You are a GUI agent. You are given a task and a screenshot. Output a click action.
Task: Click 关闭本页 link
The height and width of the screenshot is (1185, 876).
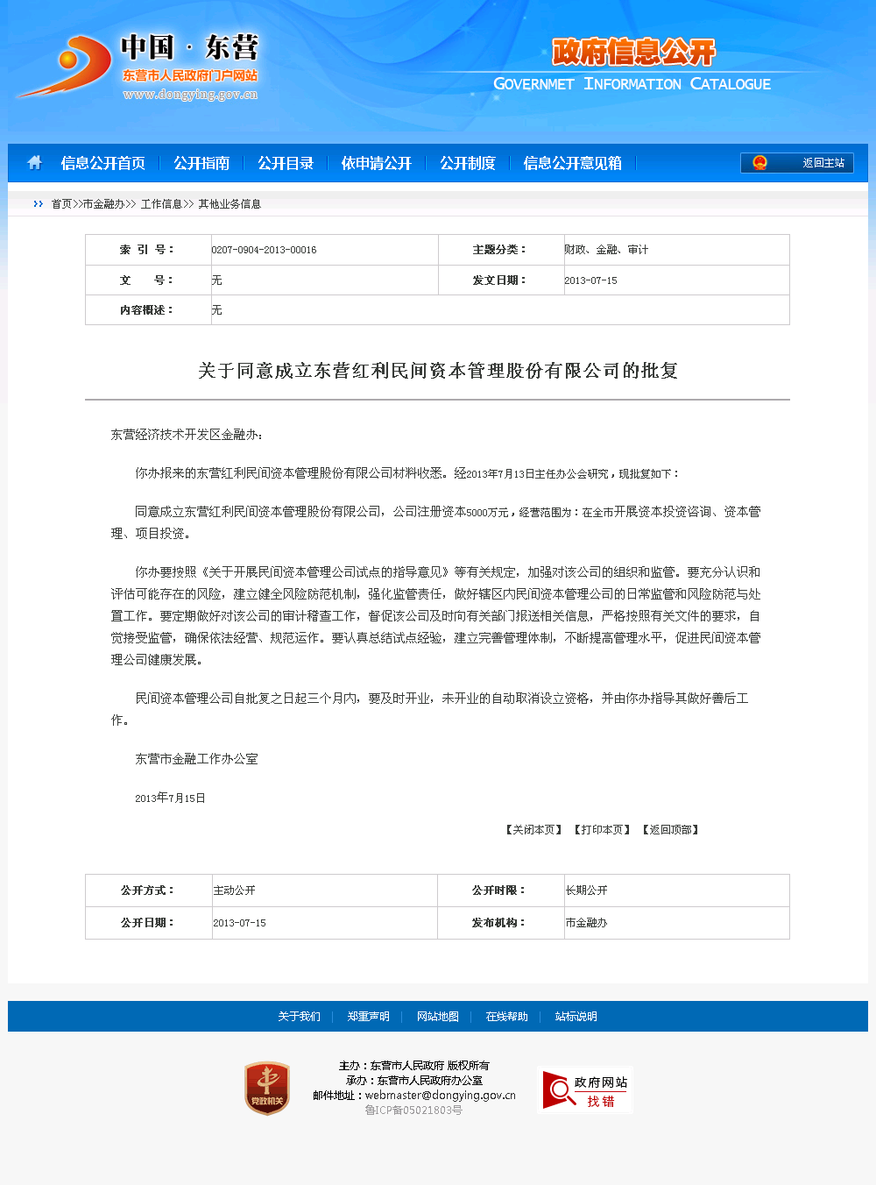pyautogui.click(x=533, y=830)
